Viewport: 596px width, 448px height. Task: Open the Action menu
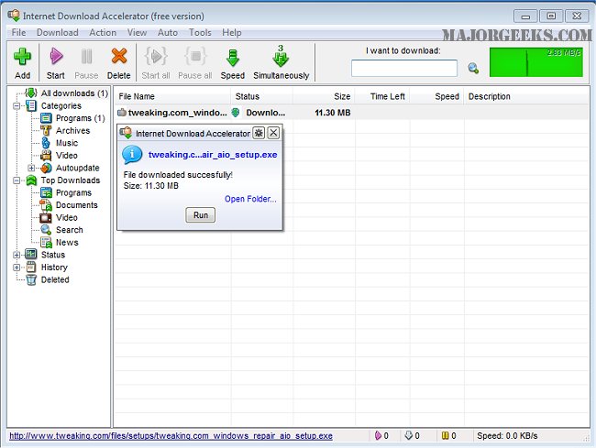(103, 33)
